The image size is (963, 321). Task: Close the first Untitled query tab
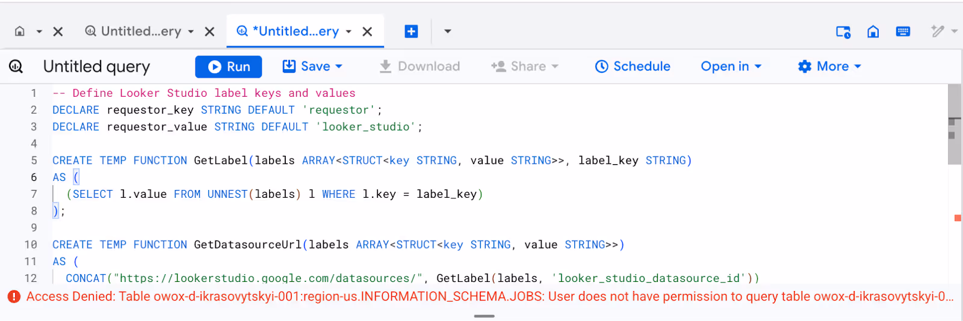[209, 31]
